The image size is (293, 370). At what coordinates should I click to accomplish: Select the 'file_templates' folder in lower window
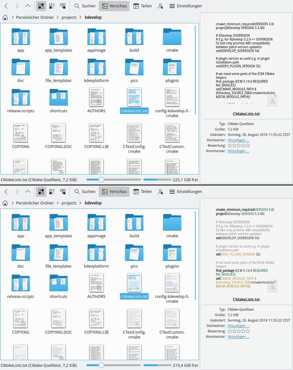click(x=59, y=256)
